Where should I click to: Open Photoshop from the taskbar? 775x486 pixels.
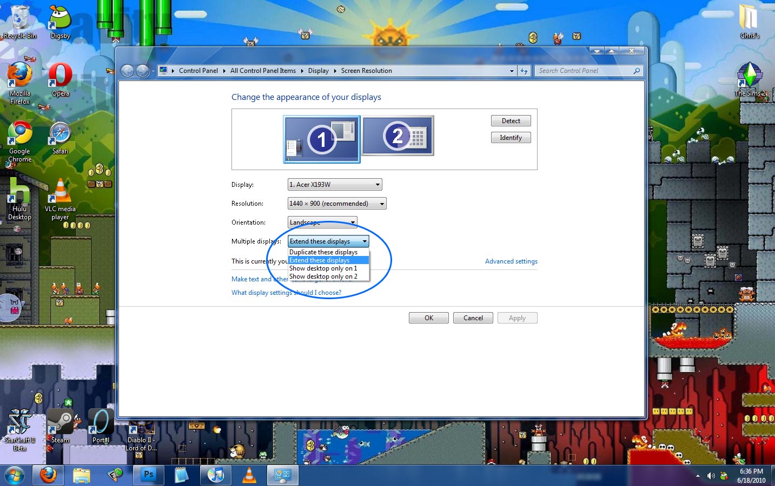pos(149,476)
